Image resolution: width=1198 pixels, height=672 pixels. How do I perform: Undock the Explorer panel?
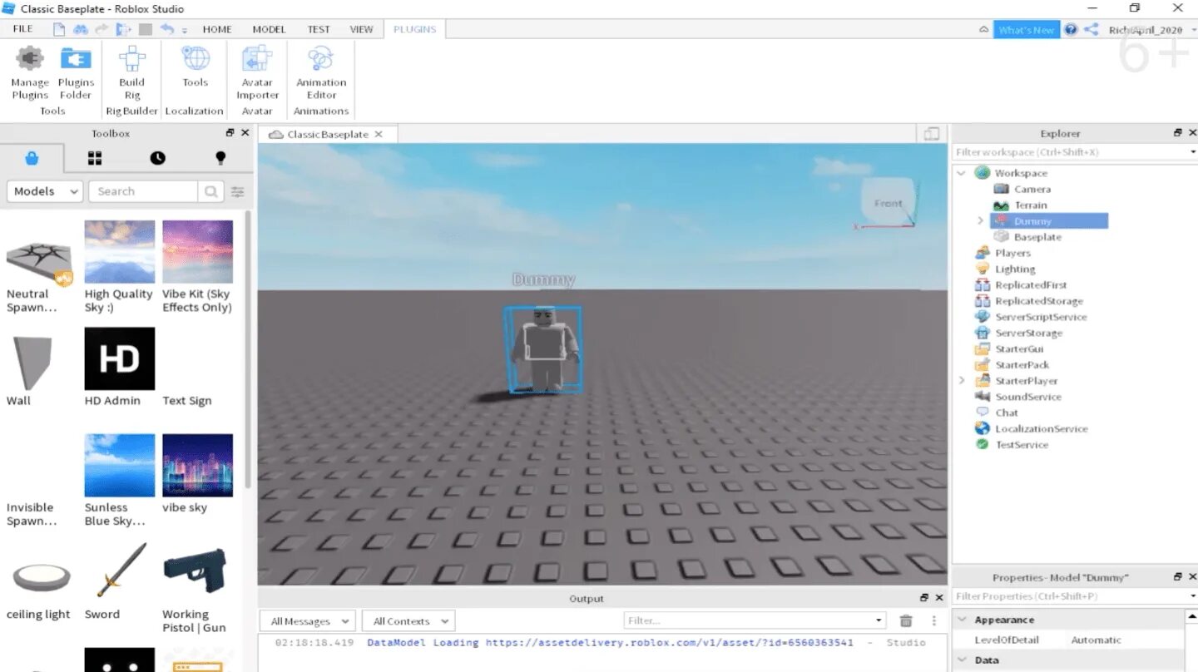1178,133
